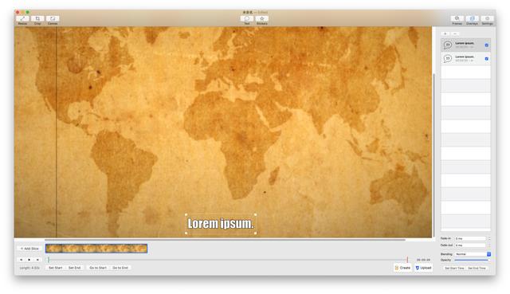
Task: Click the horizontal scrollbar below the canvas
Action: coord(225,240)
